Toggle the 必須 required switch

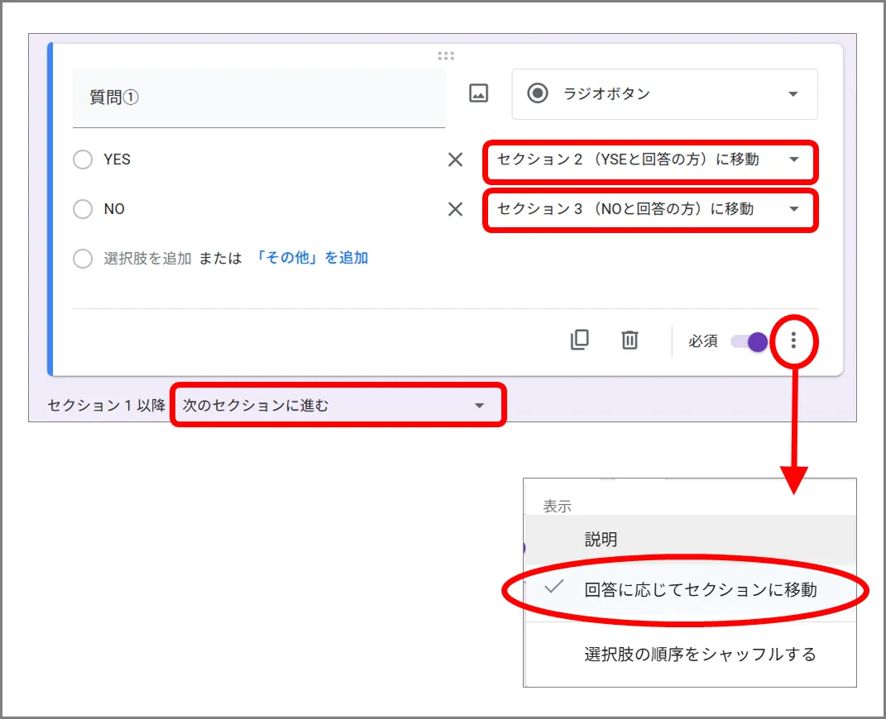click(x=750, y=341)
